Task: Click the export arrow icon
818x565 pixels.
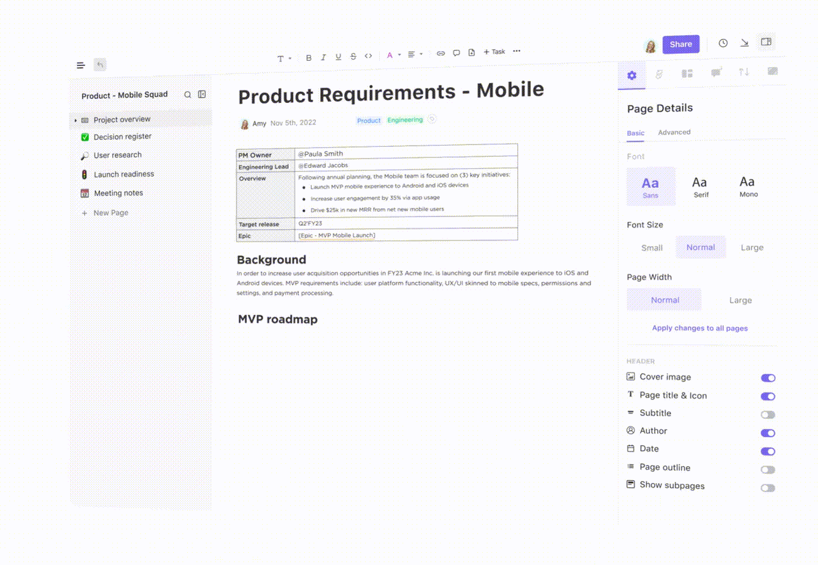Action: pos(744,43)
